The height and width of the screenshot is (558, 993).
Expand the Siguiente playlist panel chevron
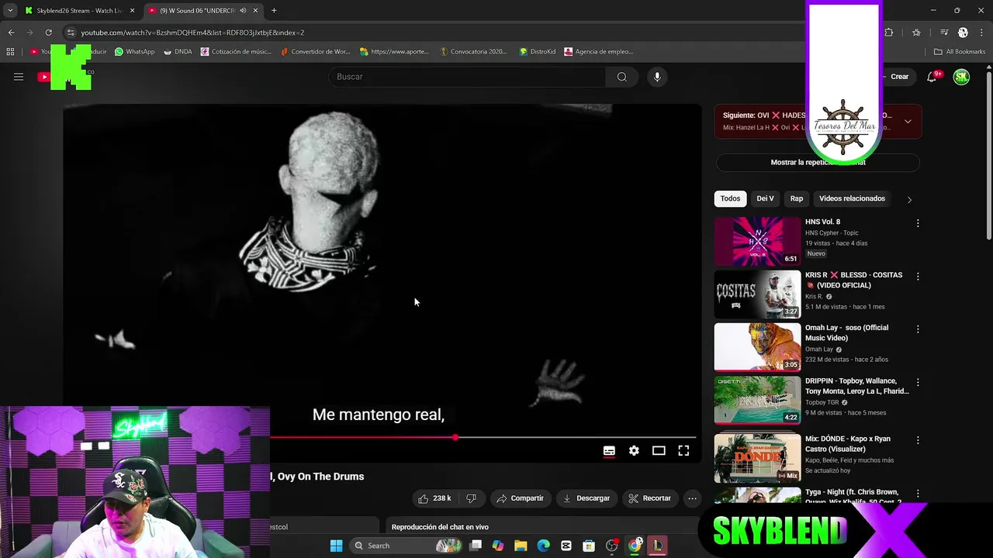click(908, 122)
